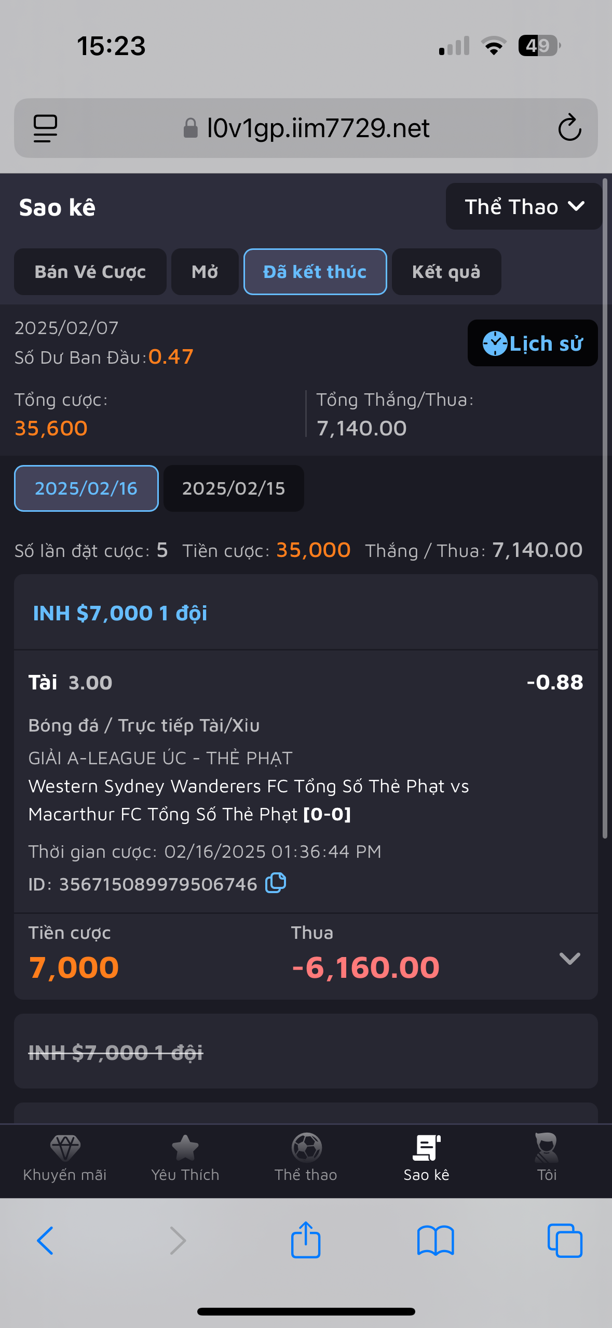Go back with Safari back arrow
Image resolution: width=612 pixels, height=1328 pixels.
46,1241
